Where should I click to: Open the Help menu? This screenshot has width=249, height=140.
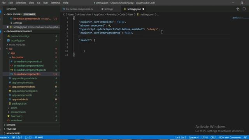pyautogui.click(x=66, y=3)
